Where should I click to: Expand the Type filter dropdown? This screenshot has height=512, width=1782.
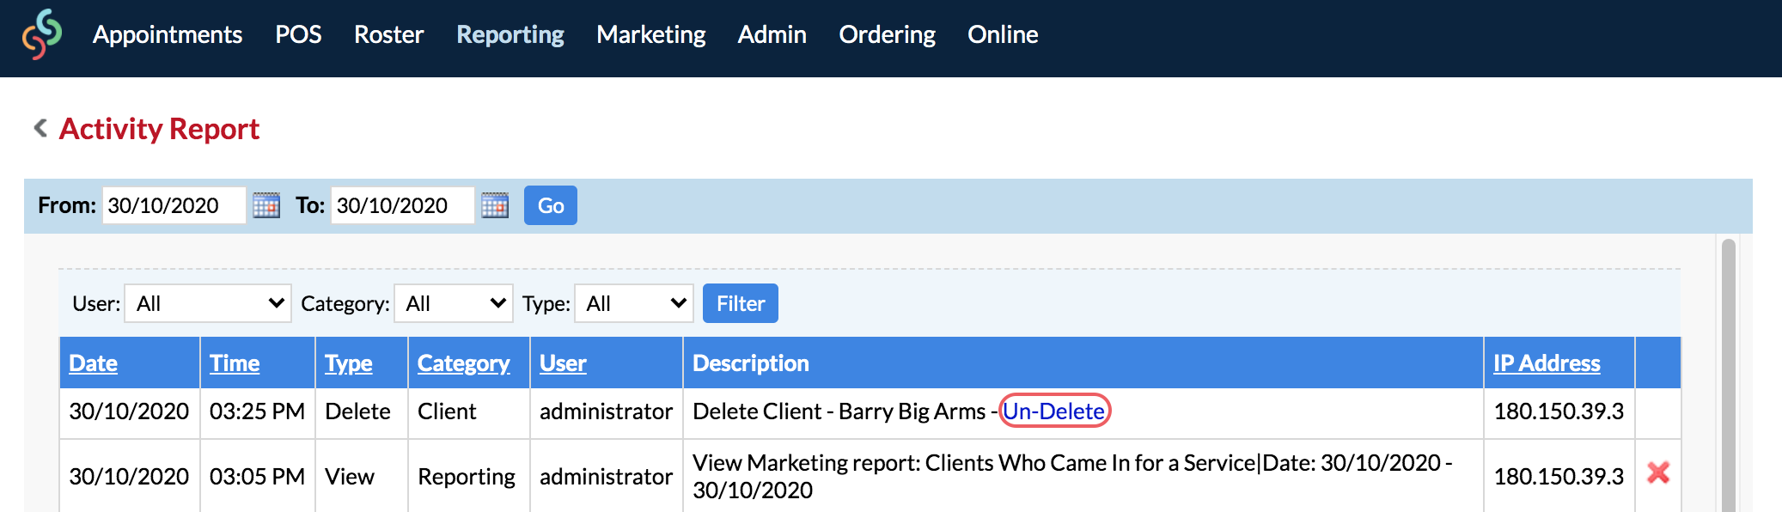click(x=634, y=303)
